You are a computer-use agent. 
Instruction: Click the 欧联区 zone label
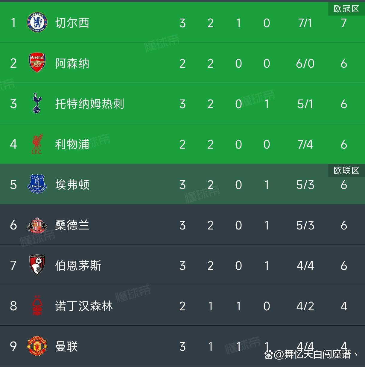(x=346, y=170)
